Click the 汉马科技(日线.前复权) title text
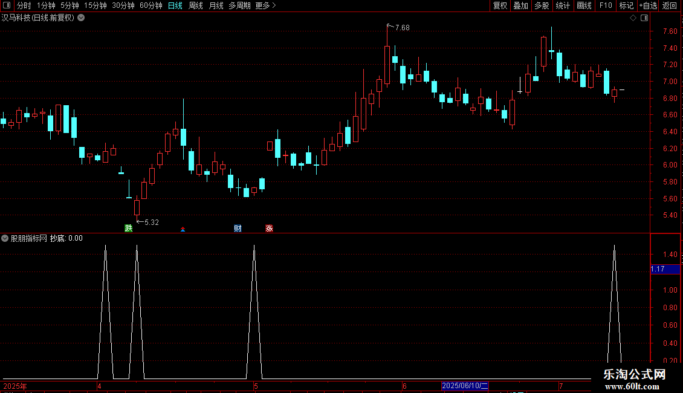This screenshot has height=393, width=683. 38,18
